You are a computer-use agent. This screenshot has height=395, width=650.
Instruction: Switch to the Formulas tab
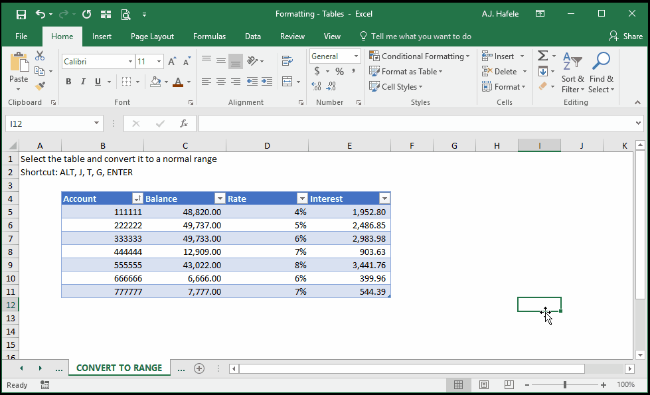(x=209, y=37)
